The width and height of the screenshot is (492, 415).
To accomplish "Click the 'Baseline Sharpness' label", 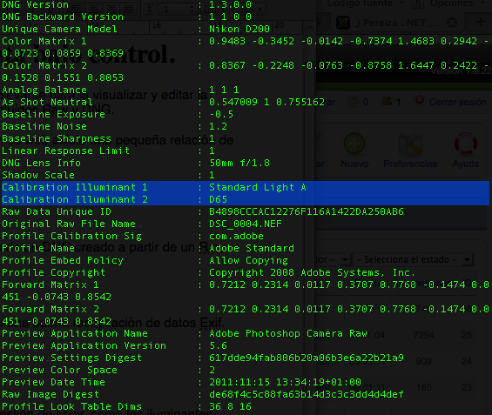I will [57, 138].
